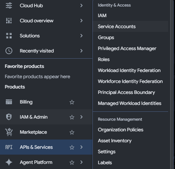175x169 pixels.
Task: Click the Resource Management heading
Action: coord(120,119)
